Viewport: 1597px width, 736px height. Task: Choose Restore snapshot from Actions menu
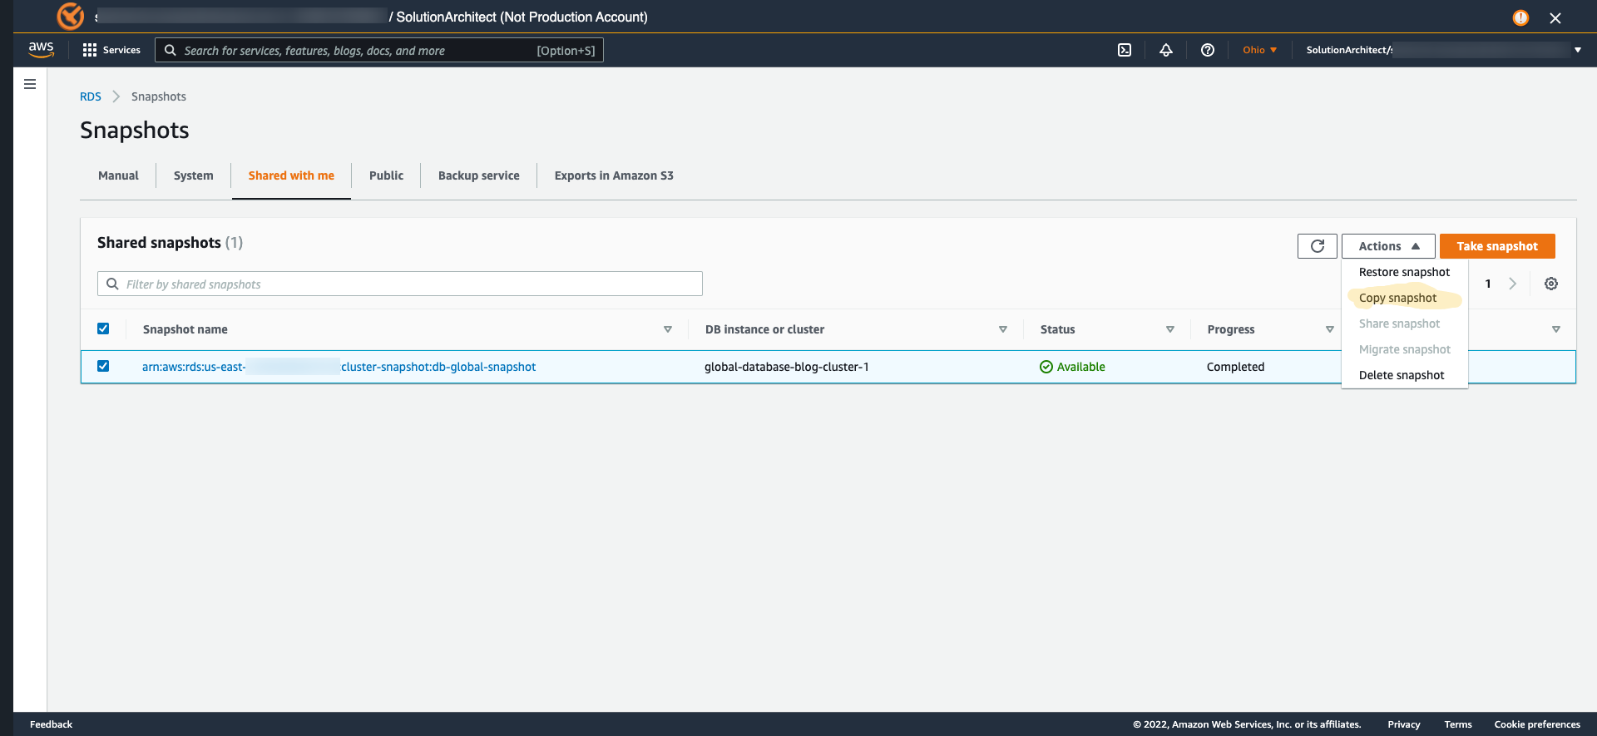coord(1405,272)
